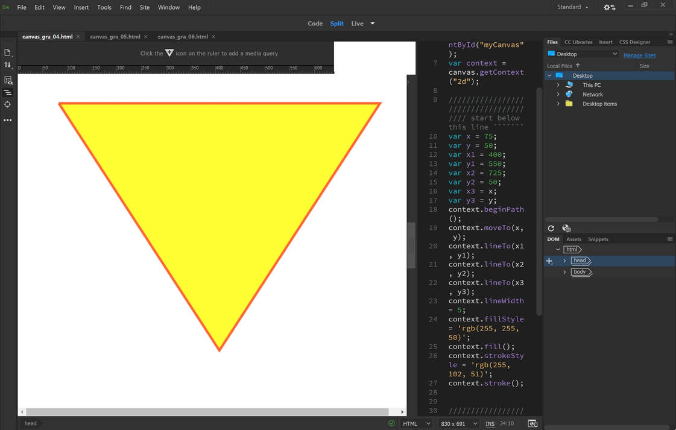
Task: Open the File menu
Action: 22,7
